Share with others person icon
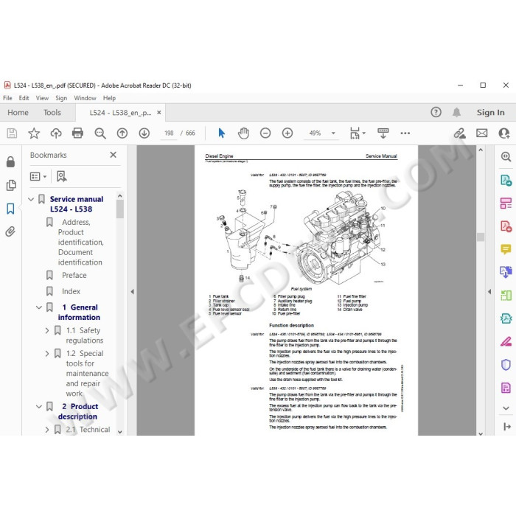Image resolution: width=516 pixels, height=516 pixels. pyautogui.click(x=503, y=133)
